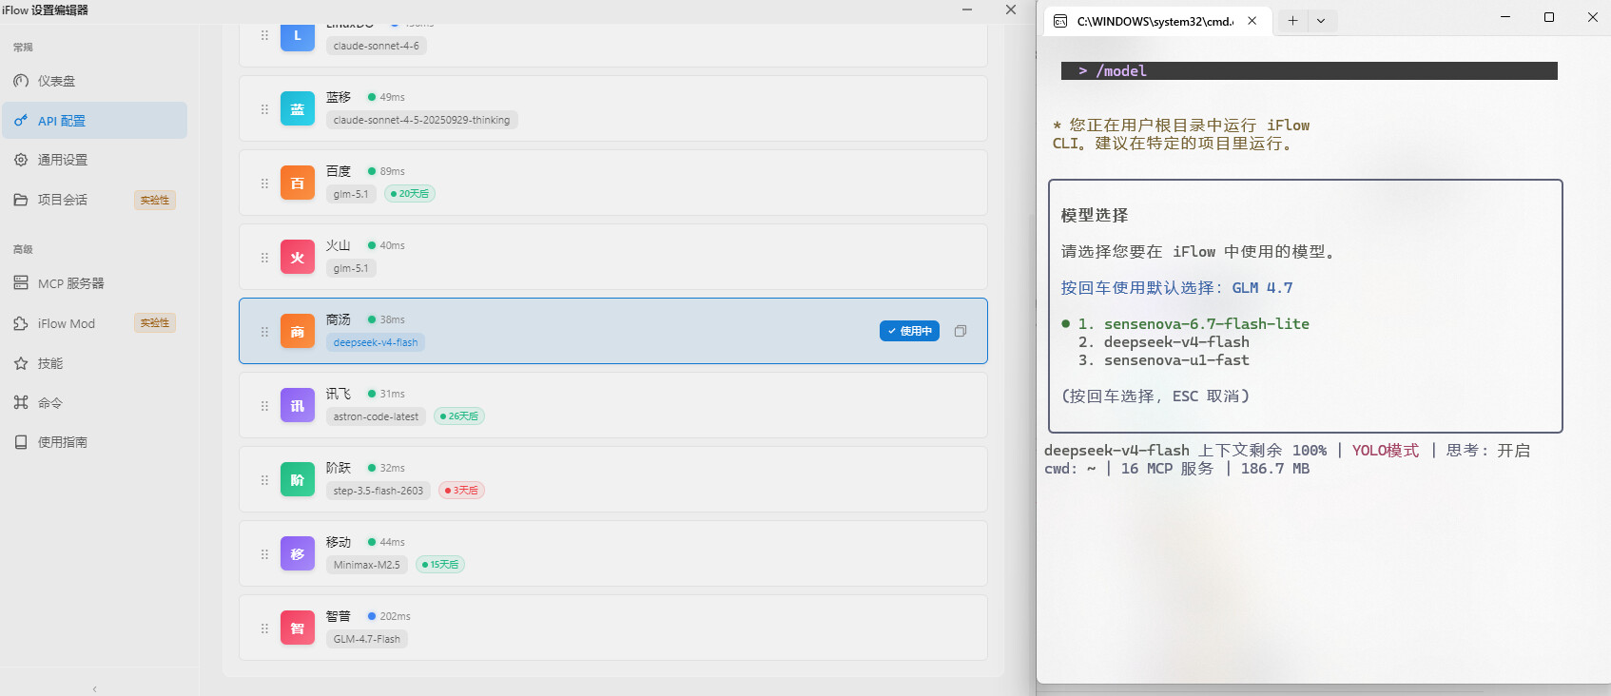
Task: Click the 20天后 expiry badge
Action: point(410,194)
